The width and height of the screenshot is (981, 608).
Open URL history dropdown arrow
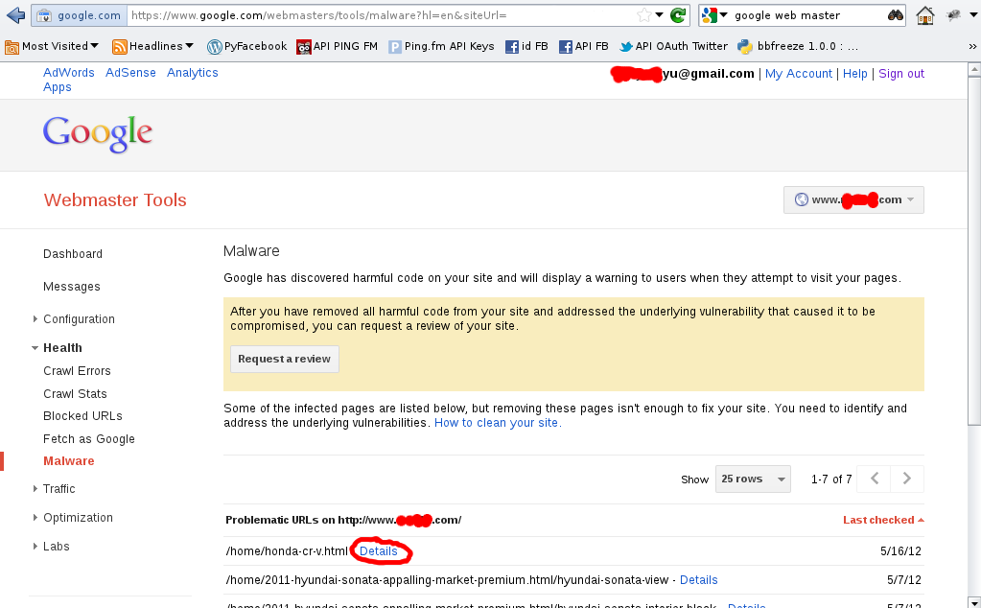coord(660,15)
